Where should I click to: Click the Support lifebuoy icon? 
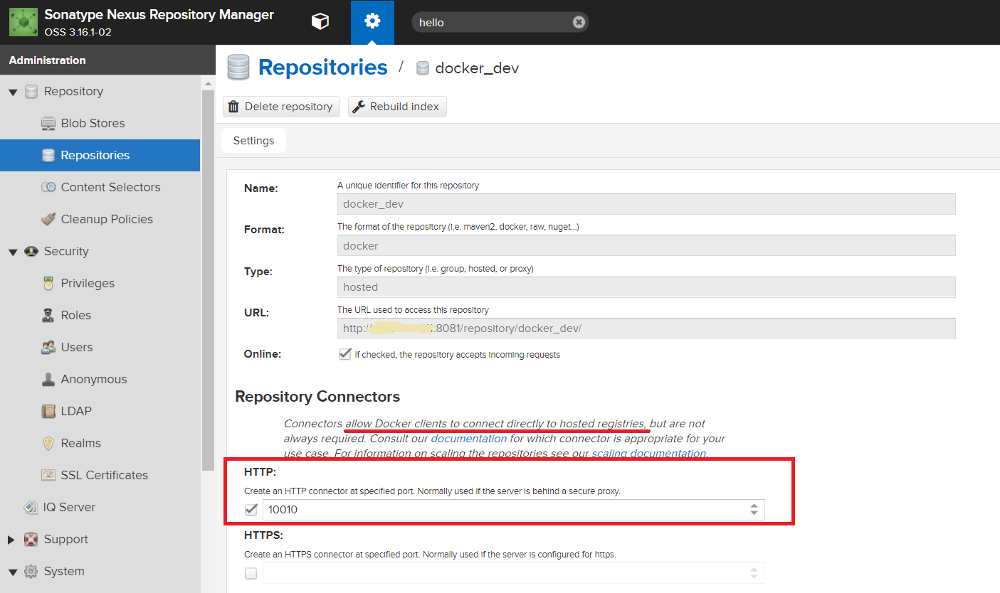pyautogui.click(x=31, y=539)
